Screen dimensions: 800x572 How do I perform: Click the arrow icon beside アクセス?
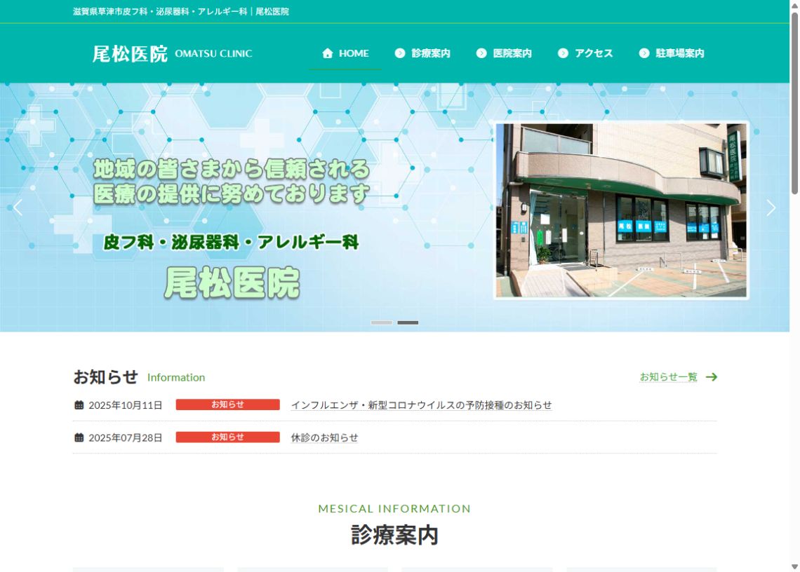point(564,53)
